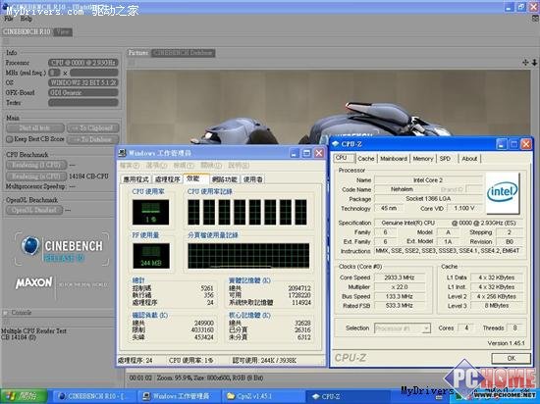540x404 pixels.
Task: Click the down-arrow icon above picture viewer
Action: click(534, 62)
